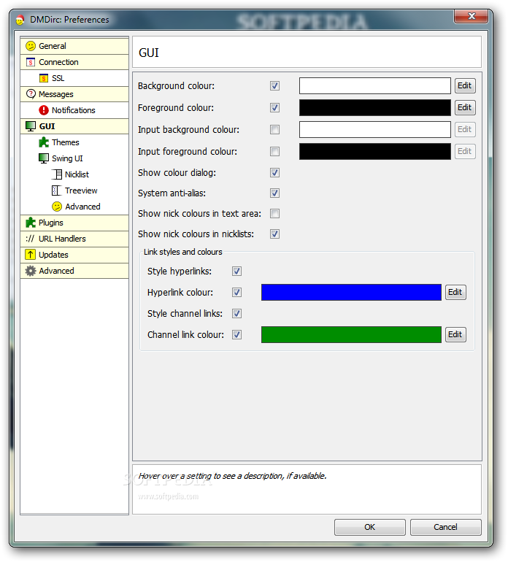Toggle the Foreground colour checkbox
The image size is (508, 562).
tap(274, 108)
